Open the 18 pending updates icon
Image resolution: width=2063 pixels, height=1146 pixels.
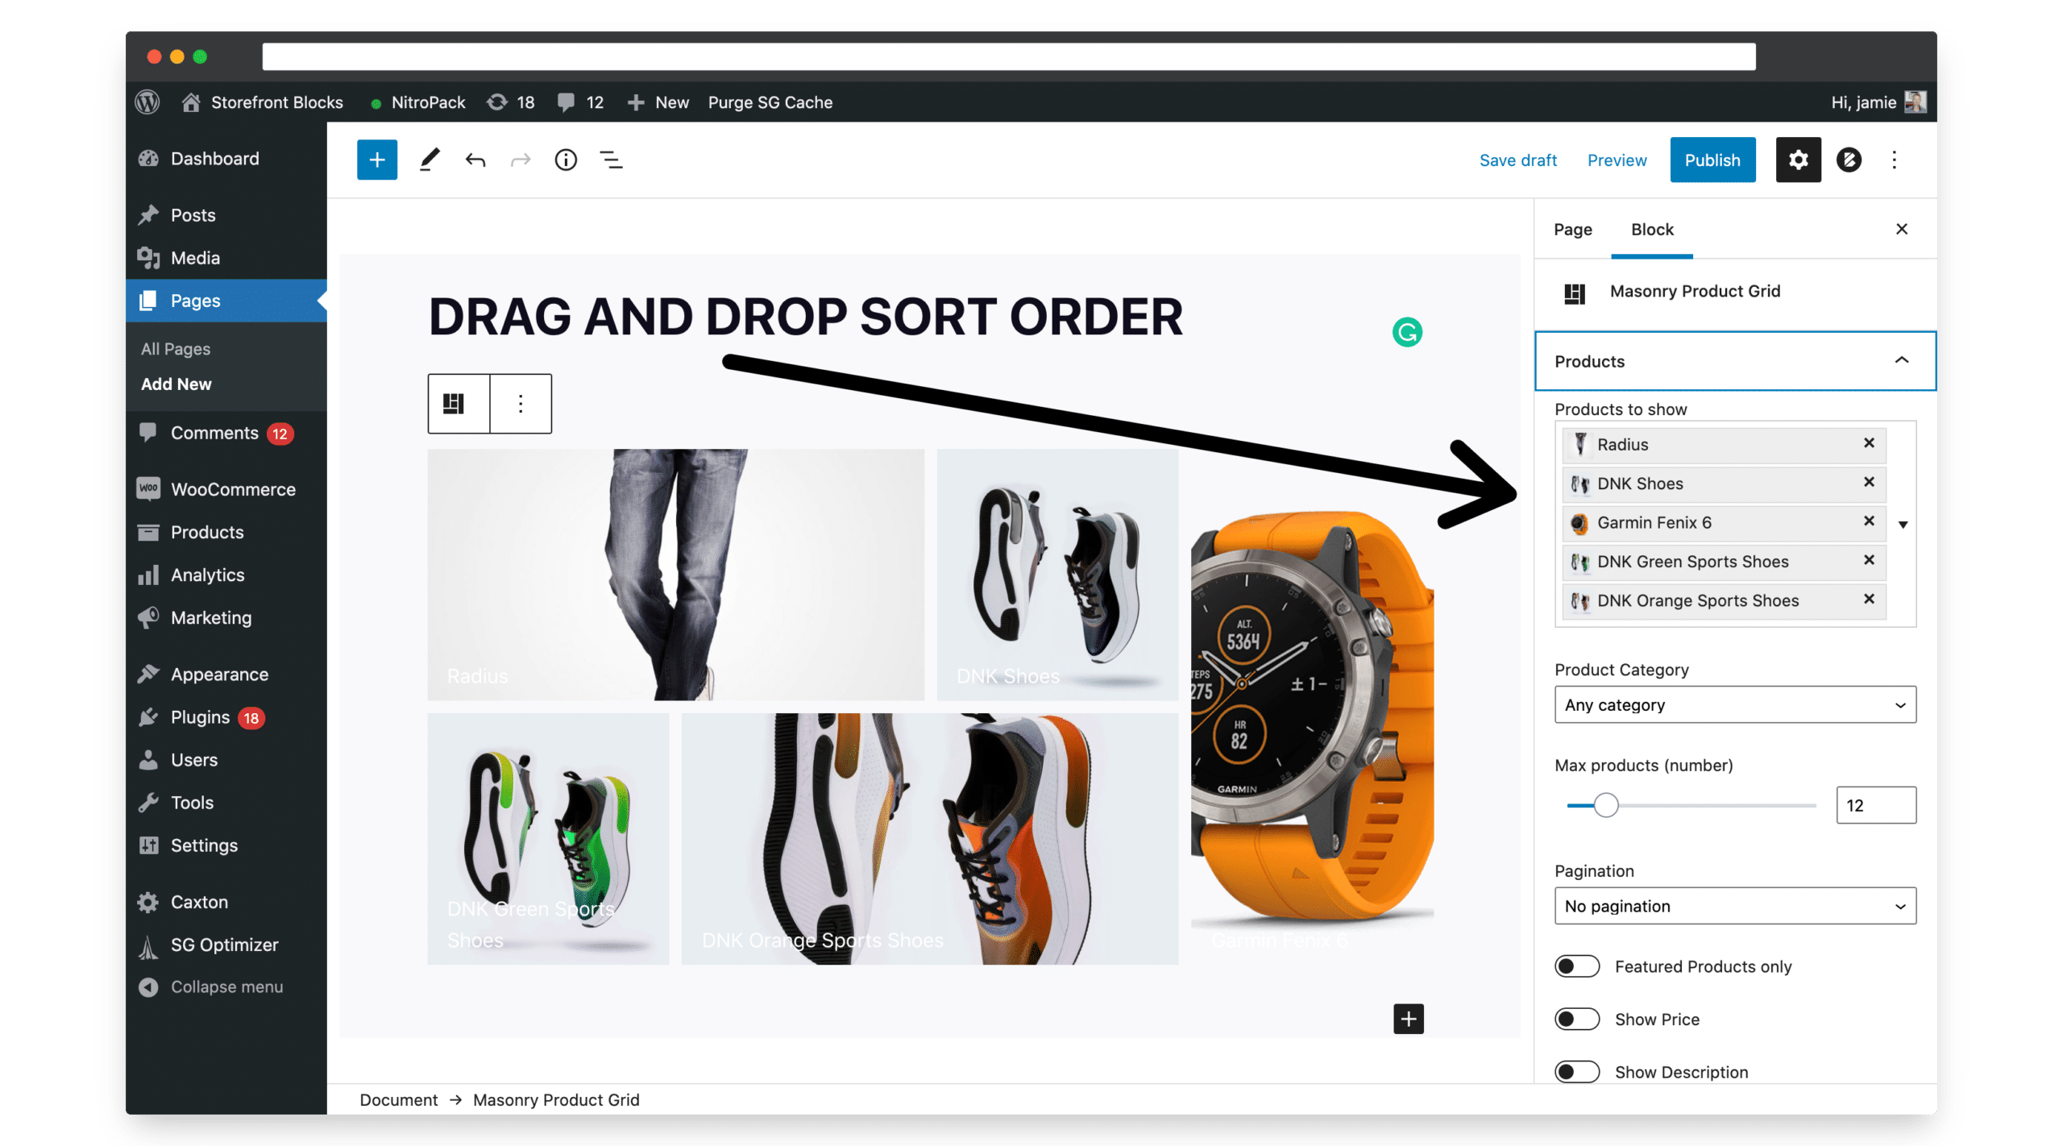pyautogui.click(x=511, y=102)
